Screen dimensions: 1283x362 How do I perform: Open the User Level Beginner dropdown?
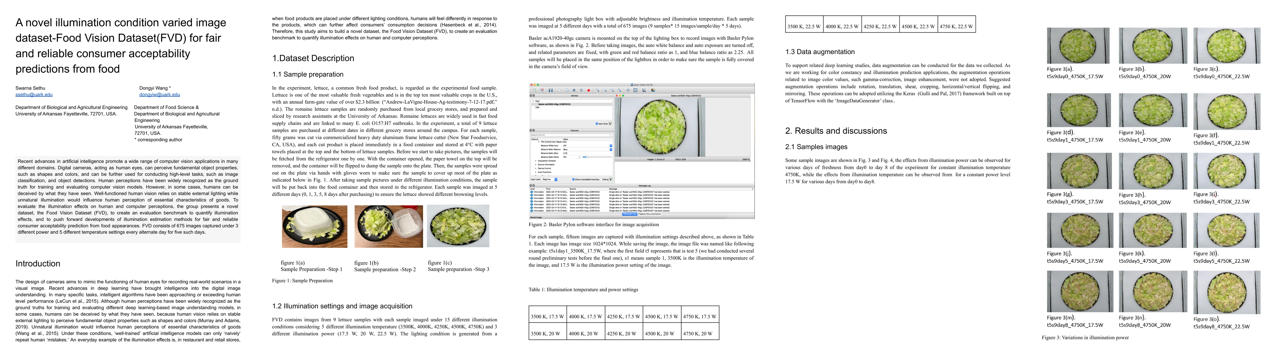550,179
